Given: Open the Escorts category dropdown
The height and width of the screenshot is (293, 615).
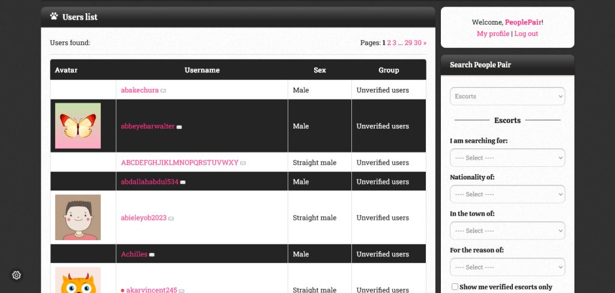Looking at the screenshot, I should (x=507, y=96).
